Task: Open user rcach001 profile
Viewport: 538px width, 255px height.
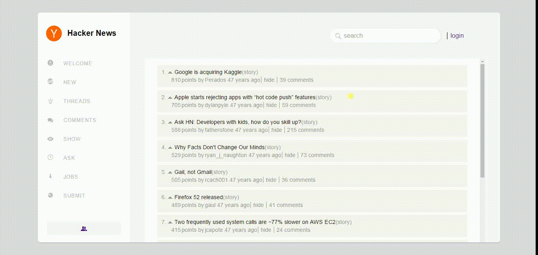Action: pos(216,180)
